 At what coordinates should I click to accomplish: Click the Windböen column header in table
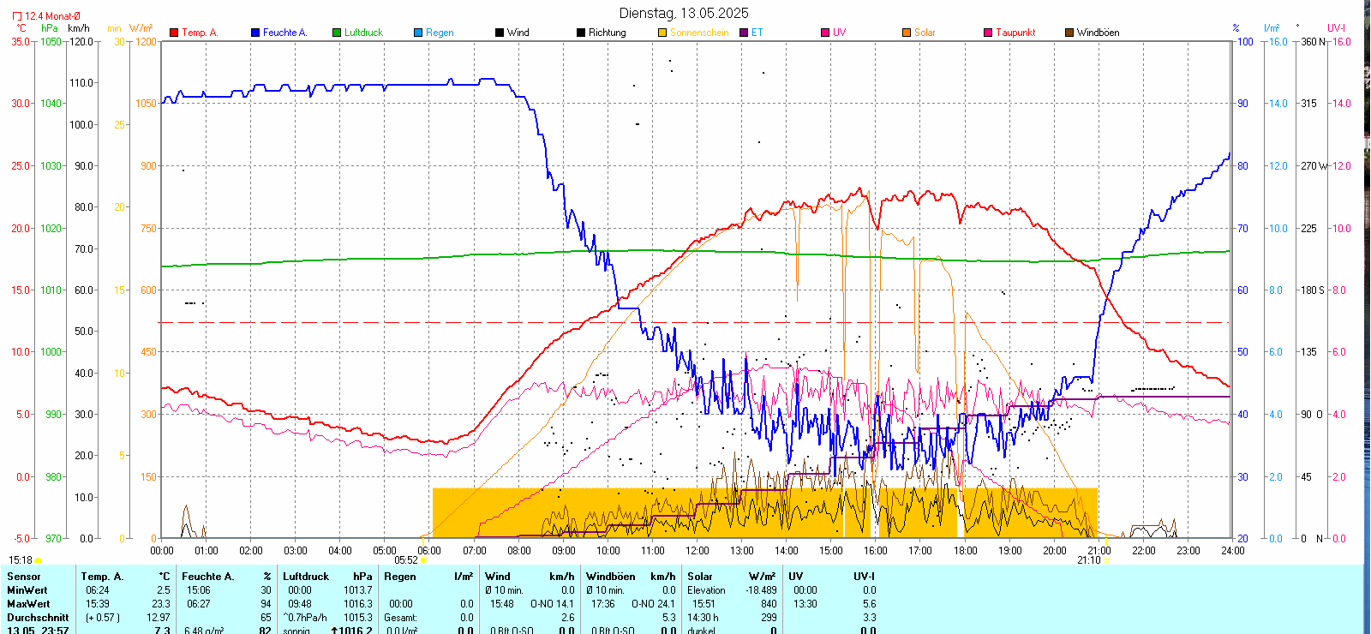[x=611, y=577]
